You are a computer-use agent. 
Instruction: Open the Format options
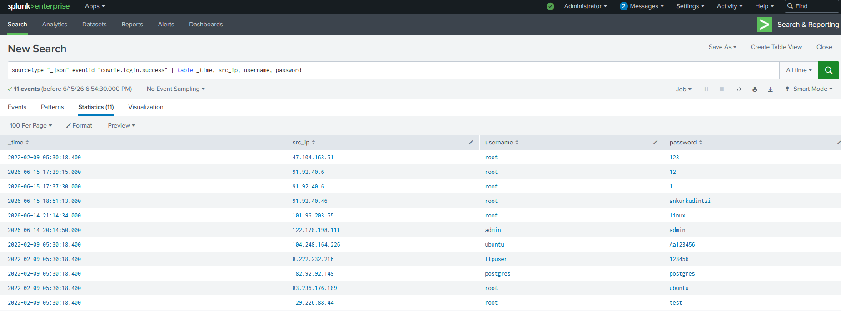[x=79, y=126]
